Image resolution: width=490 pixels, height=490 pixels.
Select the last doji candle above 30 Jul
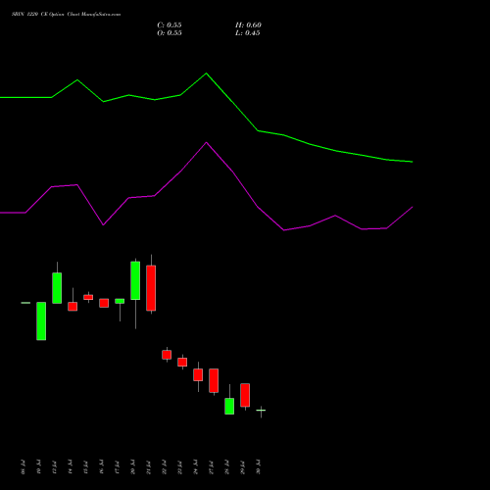click(261, 411)
